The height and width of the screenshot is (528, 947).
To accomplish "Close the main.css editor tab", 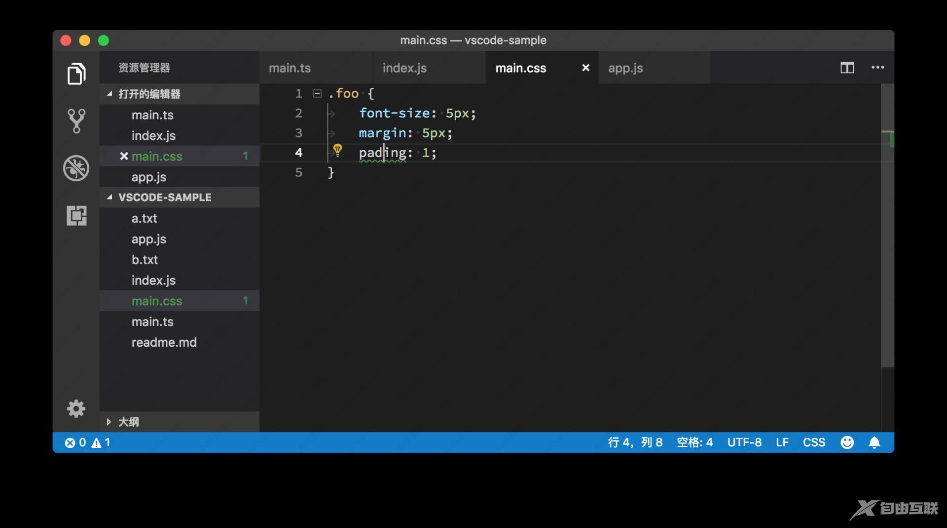I will click(x=585, y=68).
